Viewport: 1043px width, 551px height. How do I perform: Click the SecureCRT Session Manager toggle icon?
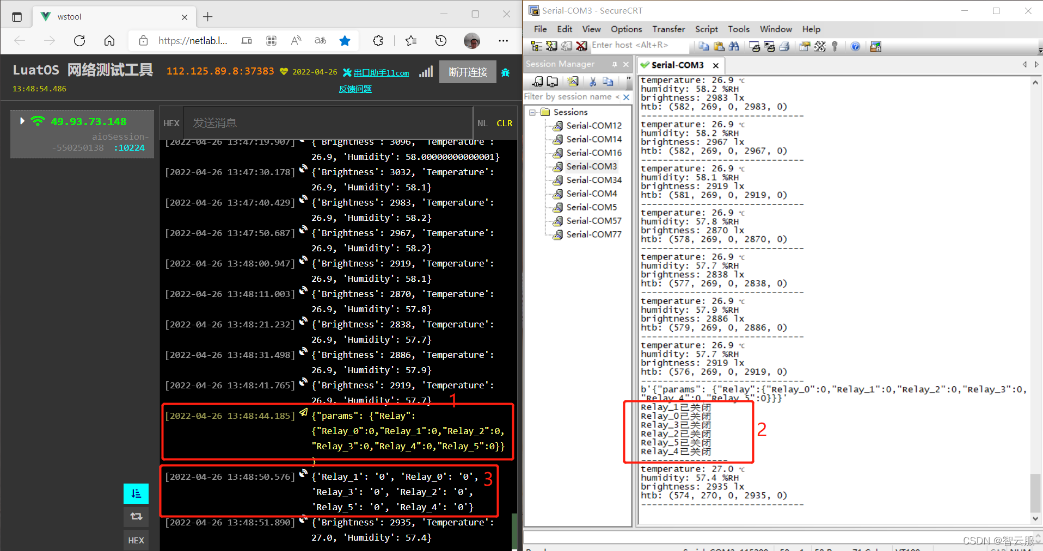(x=536, y=46)
